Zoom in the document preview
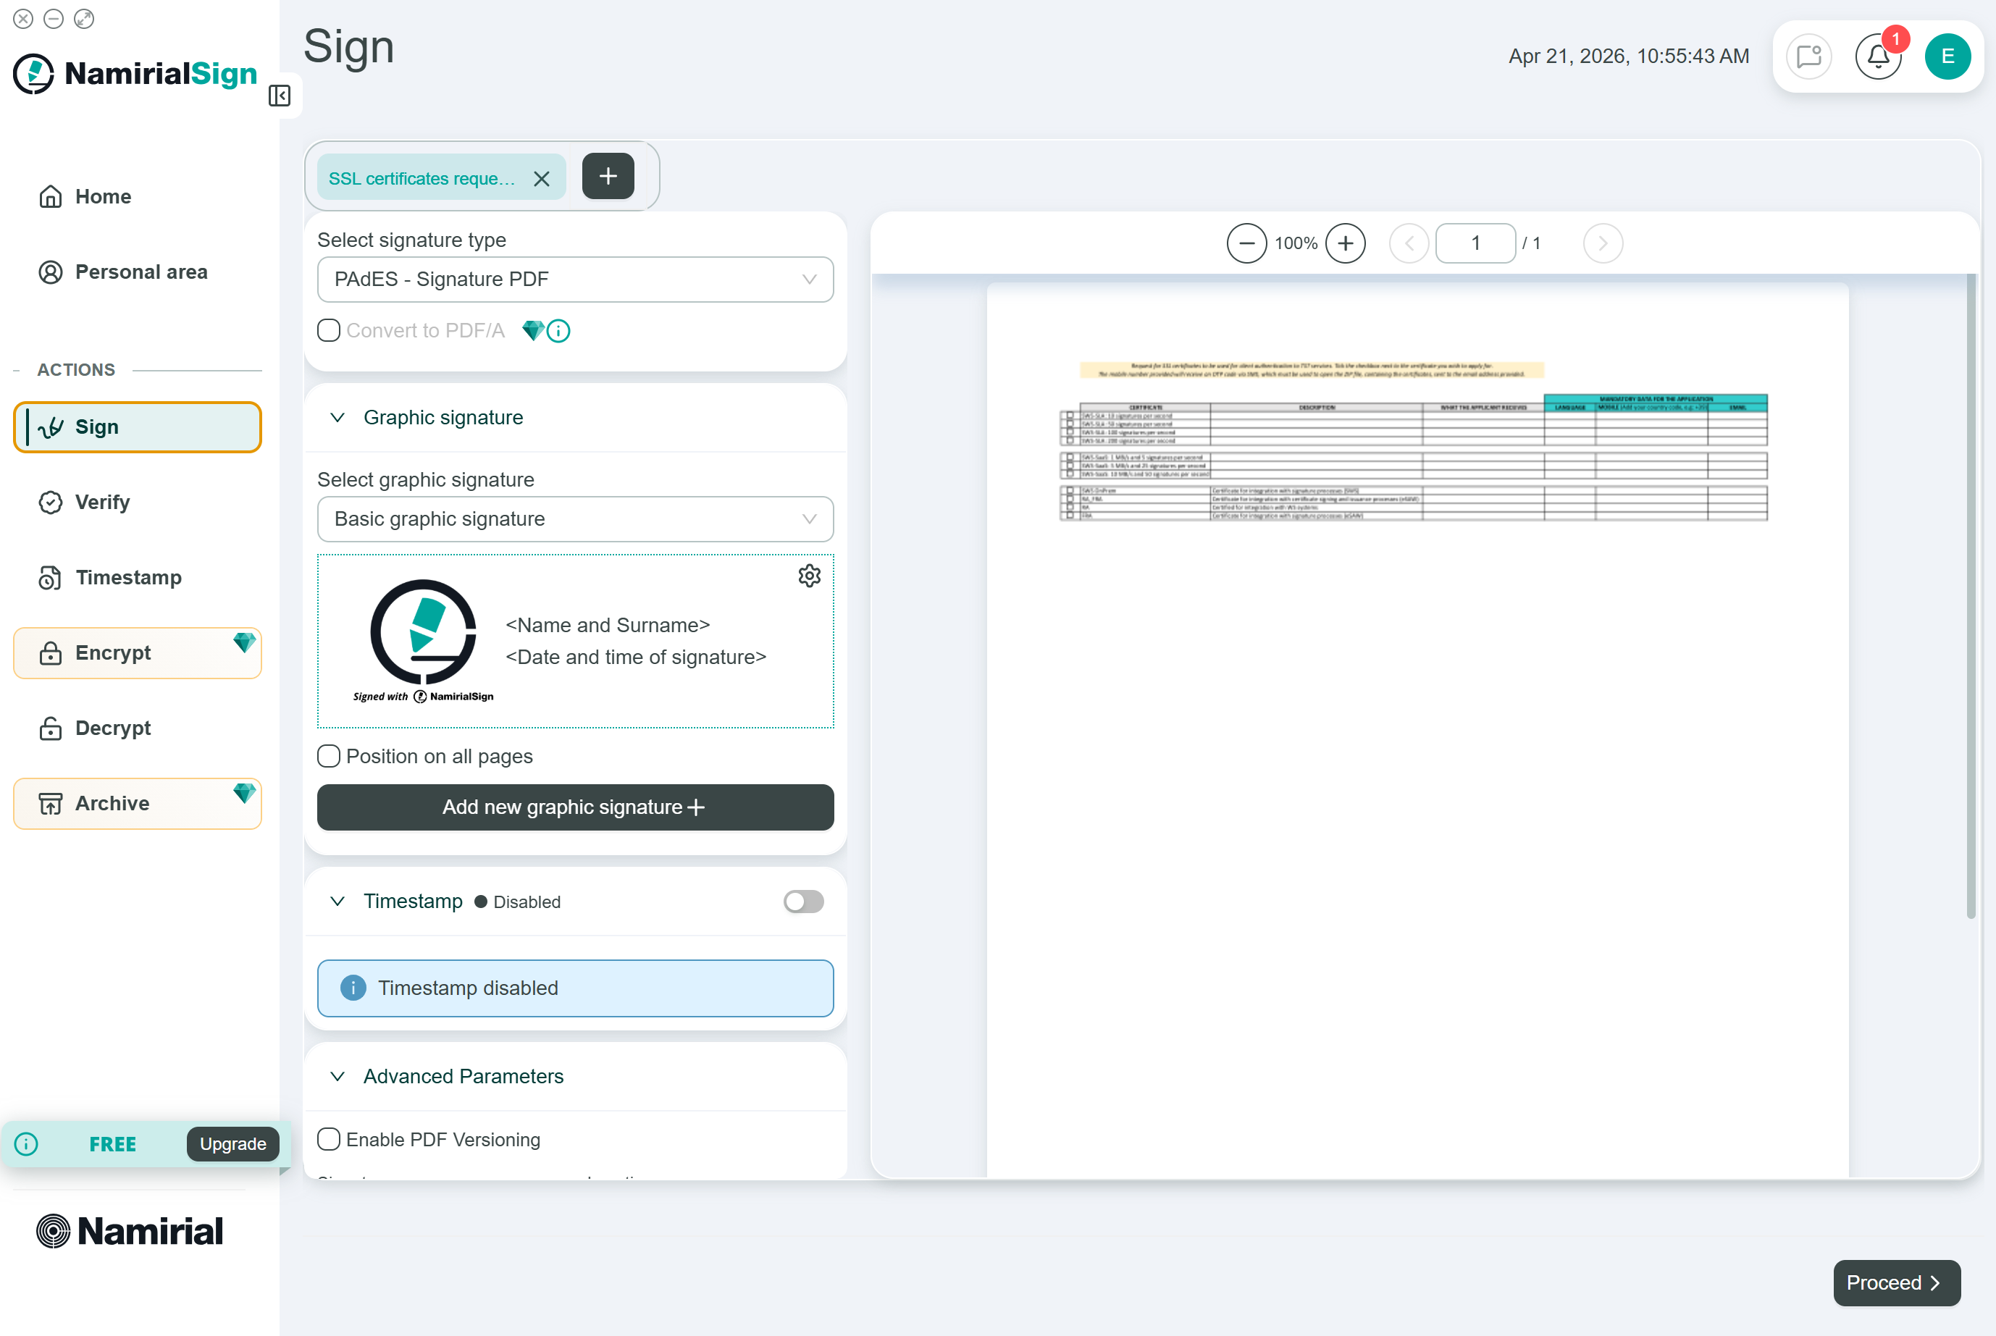Viewport: 1996px width, 1336px height. (1345, 244)
